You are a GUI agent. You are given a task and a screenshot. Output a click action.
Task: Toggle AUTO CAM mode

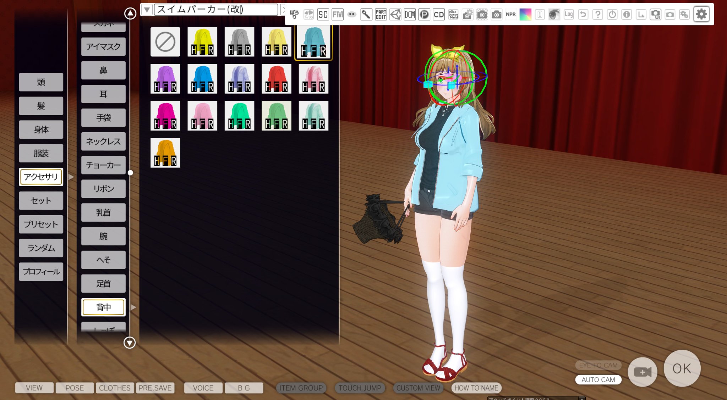[598, 379]
